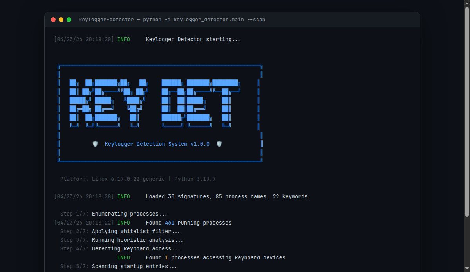Screen dimensions: 470x272
Task: Click the right shield emoji beside version text
Action: click(x=219, y=144)
